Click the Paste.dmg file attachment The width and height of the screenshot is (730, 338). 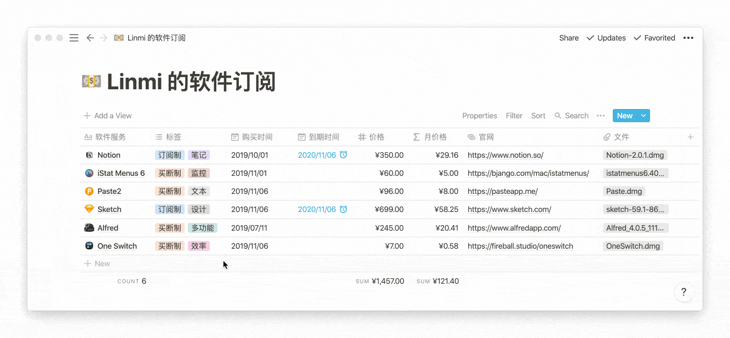tap(624, 191)
